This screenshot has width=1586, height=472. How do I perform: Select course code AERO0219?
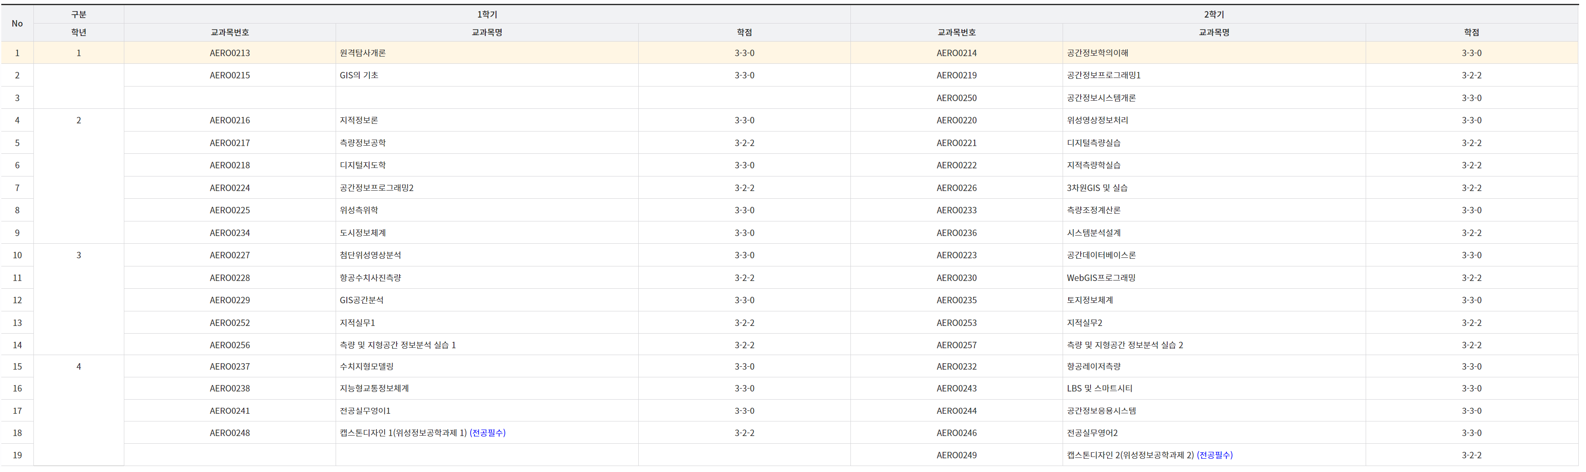pyautogui.click(x=956, y=75)
